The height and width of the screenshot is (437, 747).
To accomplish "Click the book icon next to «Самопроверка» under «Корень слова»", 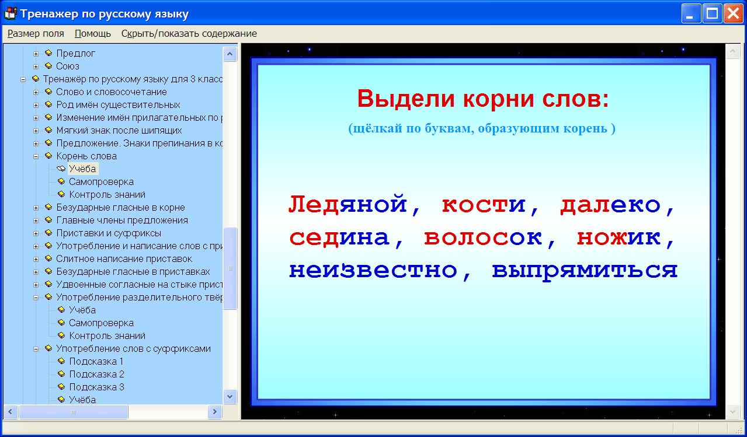I will (x=61, y=181).
